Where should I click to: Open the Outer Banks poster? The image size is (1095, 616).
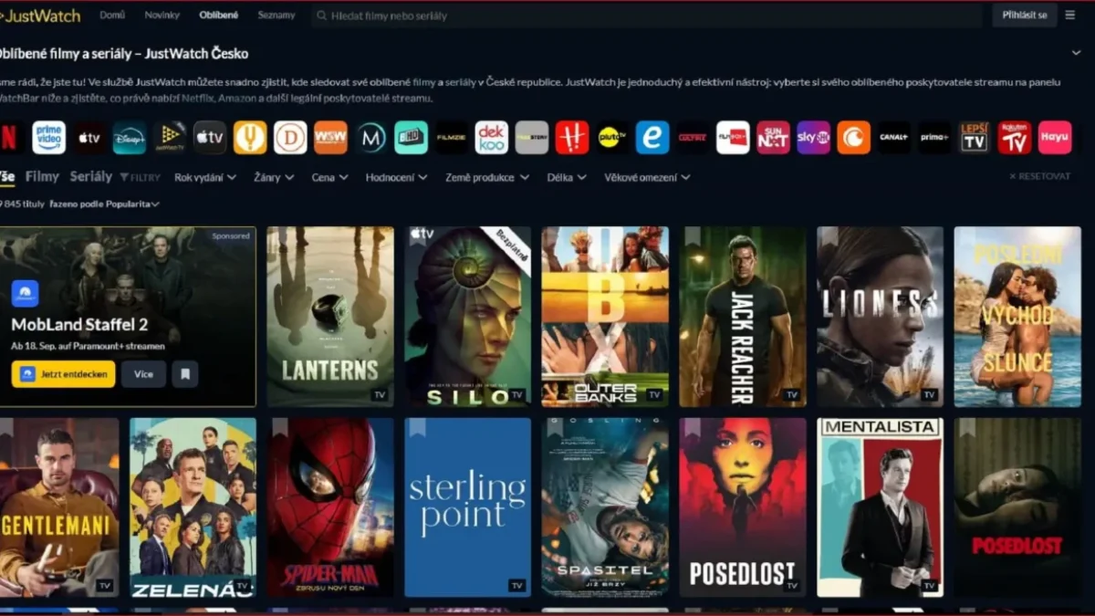605,317
